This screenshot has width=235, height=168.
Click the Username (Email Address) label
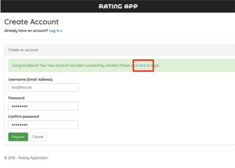[31, 79]
